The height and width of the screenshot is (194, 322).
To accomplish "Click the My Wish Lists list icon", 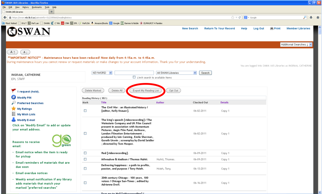I will pyautogui.click(x=14, y=114).
